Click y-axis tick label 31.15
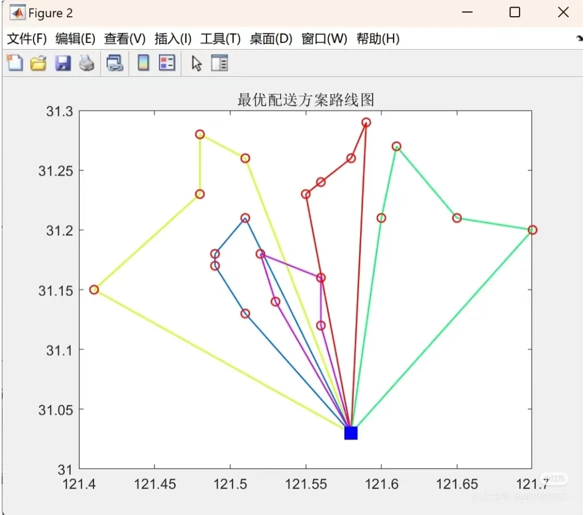The width and height of the screenshot is (584, 515). click(x=56, y=290)
